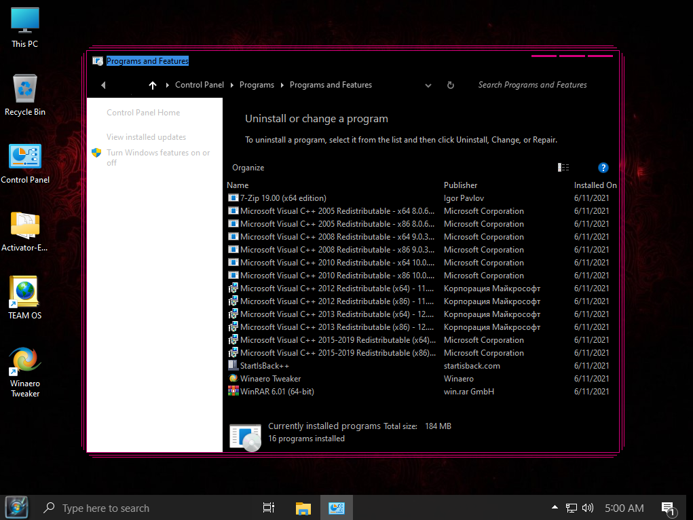Click Programs in the breadcrumb path
This screenshot has width=693, height=520.
tap(257, 85)
